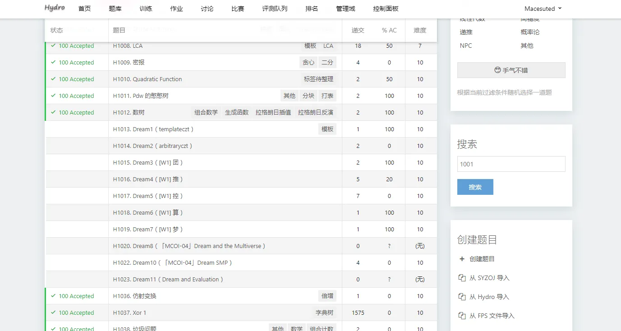Click the import icon beside 从 FPS 文件导入
621x331 pixels.
click(462, 316)
